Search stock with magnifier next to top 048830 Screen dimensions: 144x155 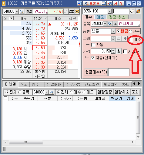[22, 12]
